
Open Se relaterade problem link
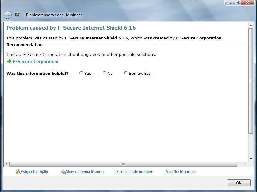click(135, 172)
